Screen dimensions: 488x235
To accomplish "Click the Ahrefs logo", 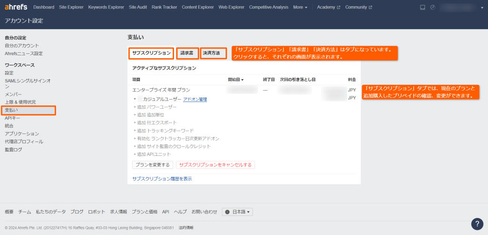I will tap(16, 7).
